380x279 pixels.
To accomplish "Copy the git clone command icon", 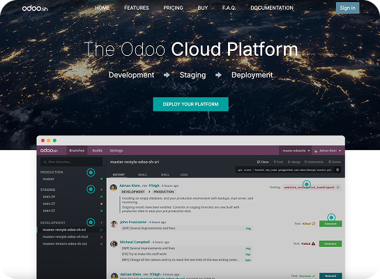I will [x=337, y=169].
